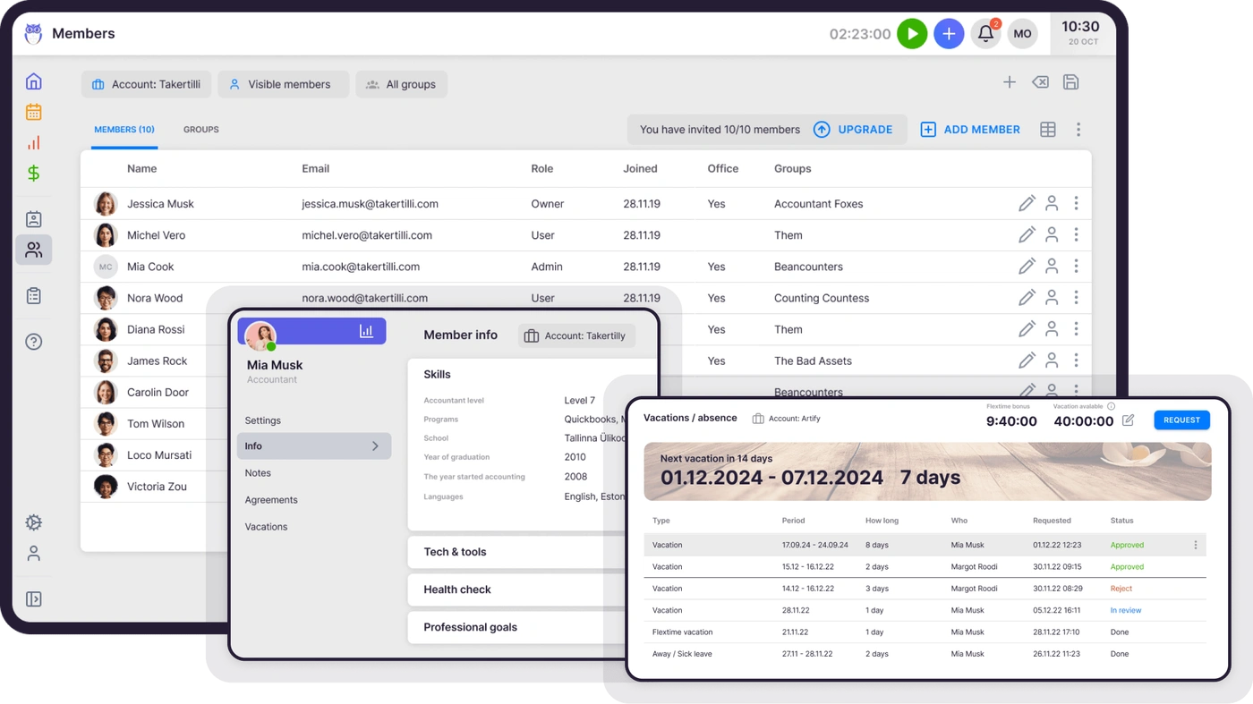Open All groups filter
This screenshot has width=1253, height=704.
(402, 84)
